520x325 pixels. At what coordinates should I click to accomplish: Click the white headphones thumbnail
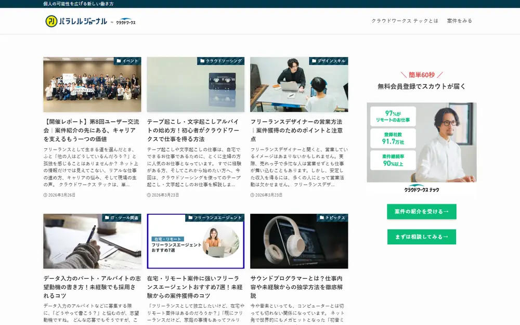pyautogui.click(x=299, y=241)
